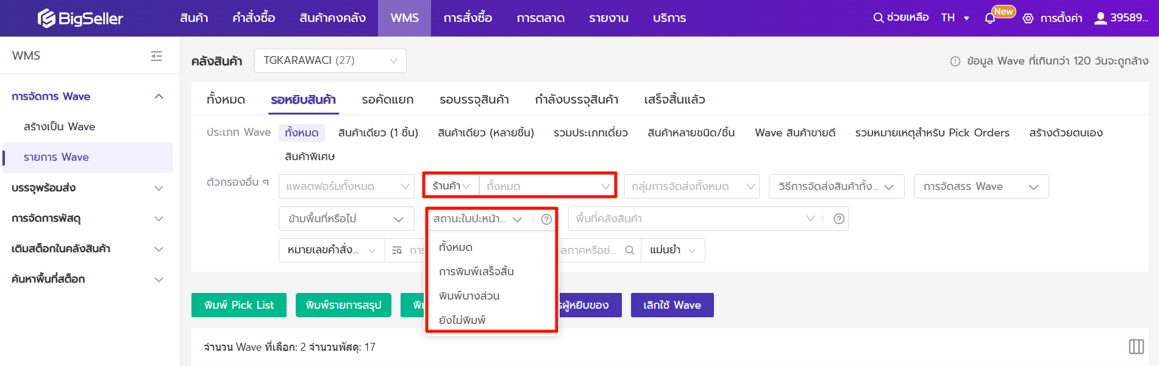Click the เลิกใช้ Wave button
Viewport: 1159px width, 366px height.
tap(672, 305)
